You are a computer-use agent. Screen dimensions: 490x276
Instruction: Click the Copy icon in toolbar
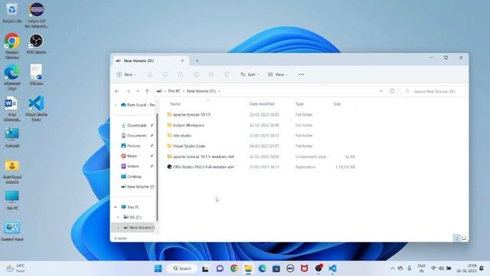(165, 74)
